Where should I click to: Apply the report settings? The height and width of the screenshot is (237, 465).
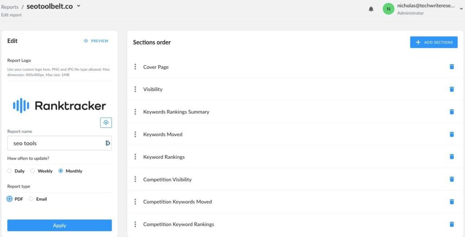pyautogui.click(x=59, y=225)
